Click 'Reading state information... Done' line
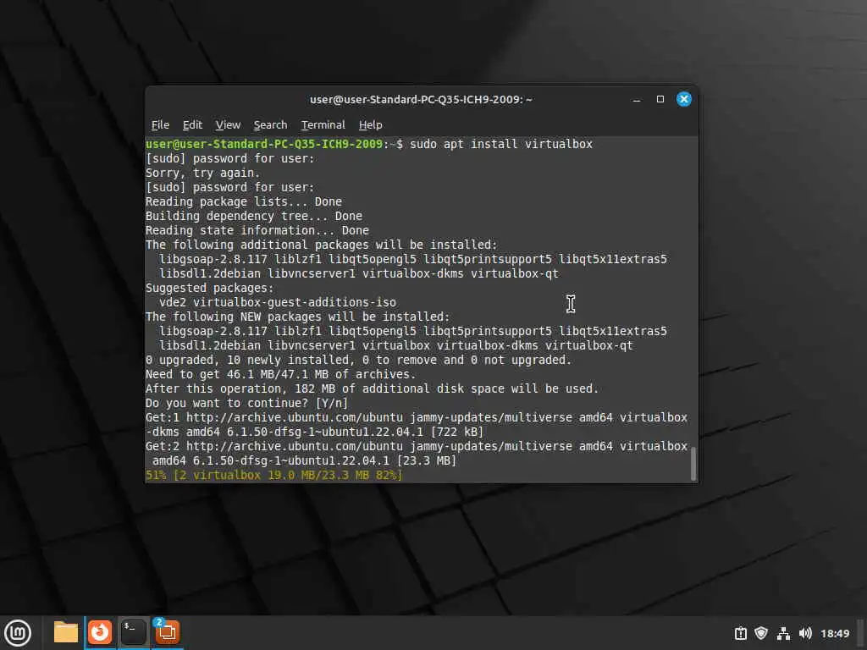This screenshot has width=867, height=650. (x=257, y=230)
